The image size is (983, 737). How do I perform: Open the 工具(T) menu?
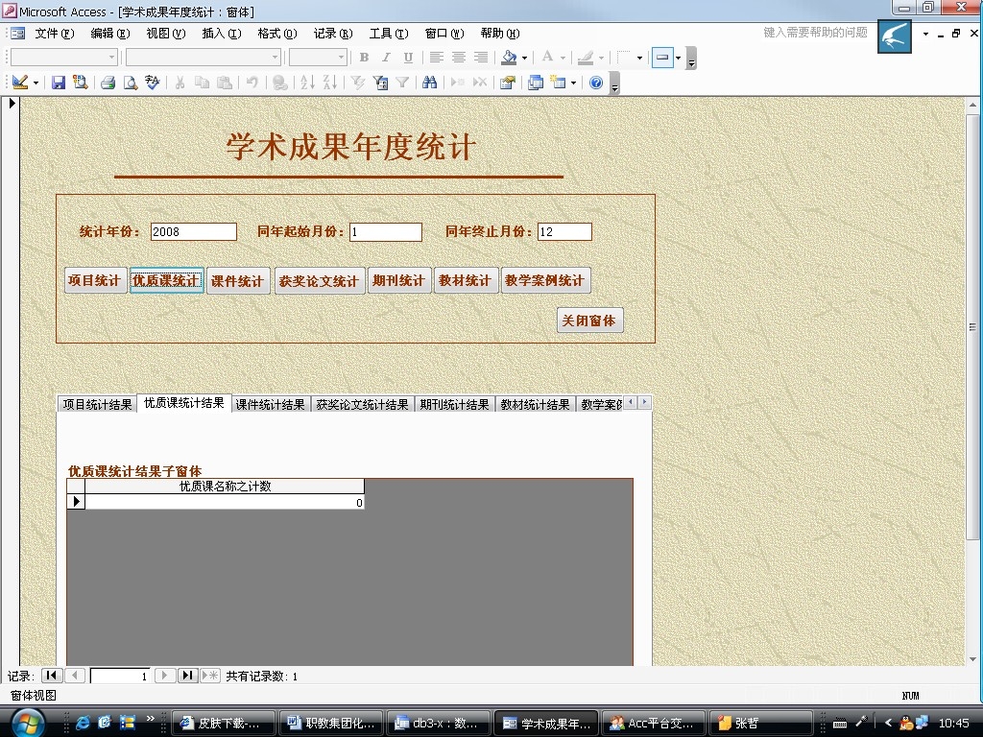(389, 34)
